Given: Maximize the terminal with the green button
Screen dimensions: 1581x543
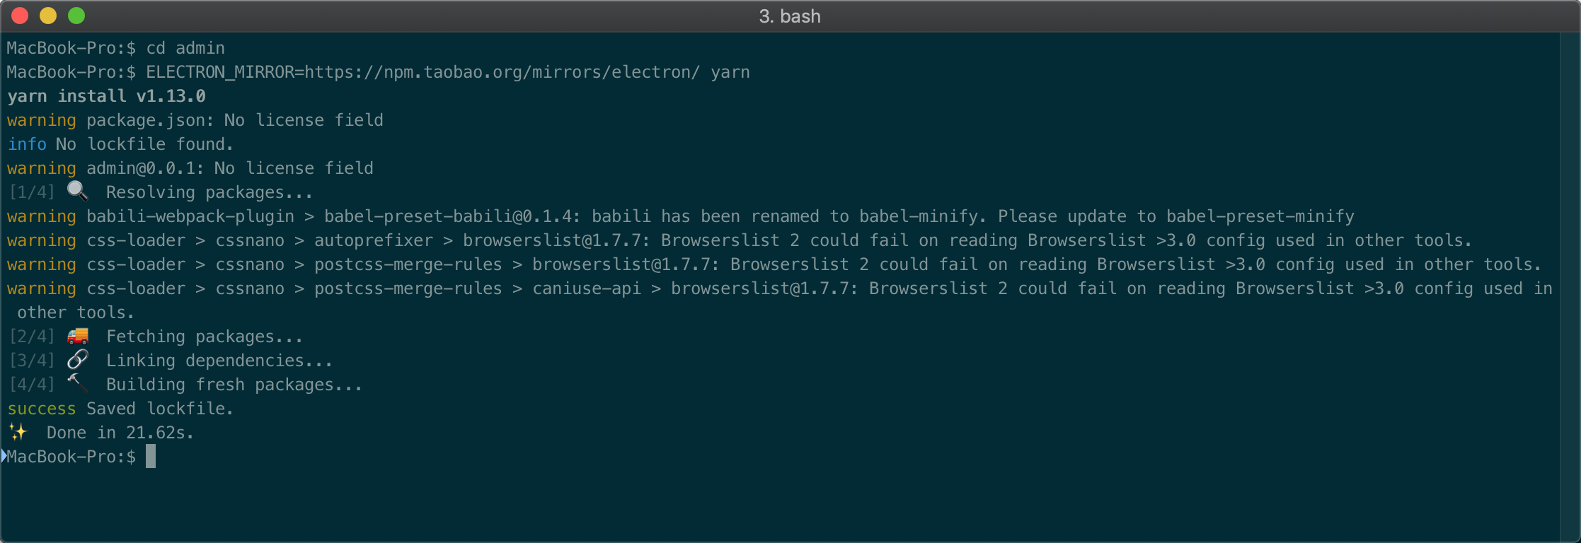Looking at the screenshot, I should pos(76,16).
